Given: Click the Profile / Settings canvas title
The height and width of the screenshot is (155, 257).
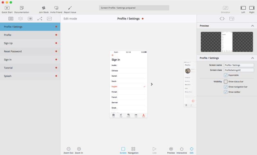Looking at the screenshot, I should click(128, 19).
